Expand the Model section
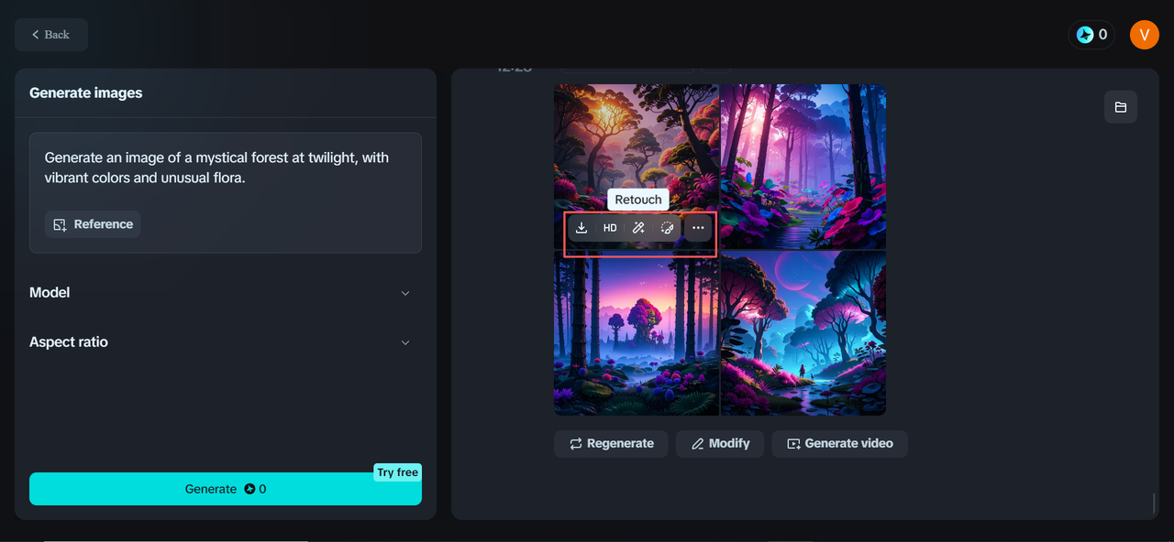Image resolution: width=1174 pixels, height=542 pixels. click(220, 293)
